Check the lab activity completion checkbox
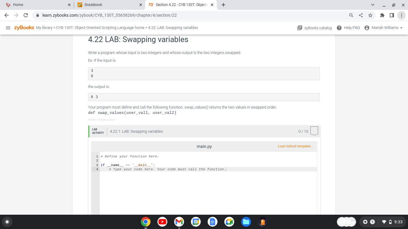Screen dimensions: 408x229 point(314,131)
